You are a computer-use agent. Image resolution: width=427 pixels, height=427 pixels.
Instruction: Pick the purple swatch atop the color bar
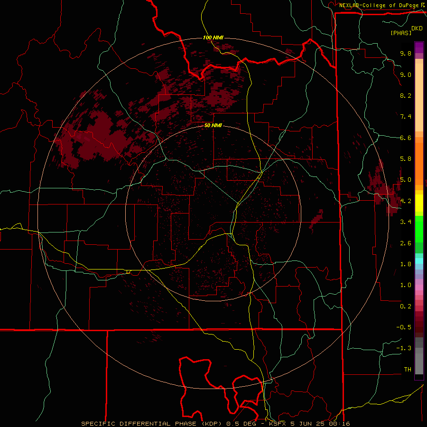[x=419, y=47]
